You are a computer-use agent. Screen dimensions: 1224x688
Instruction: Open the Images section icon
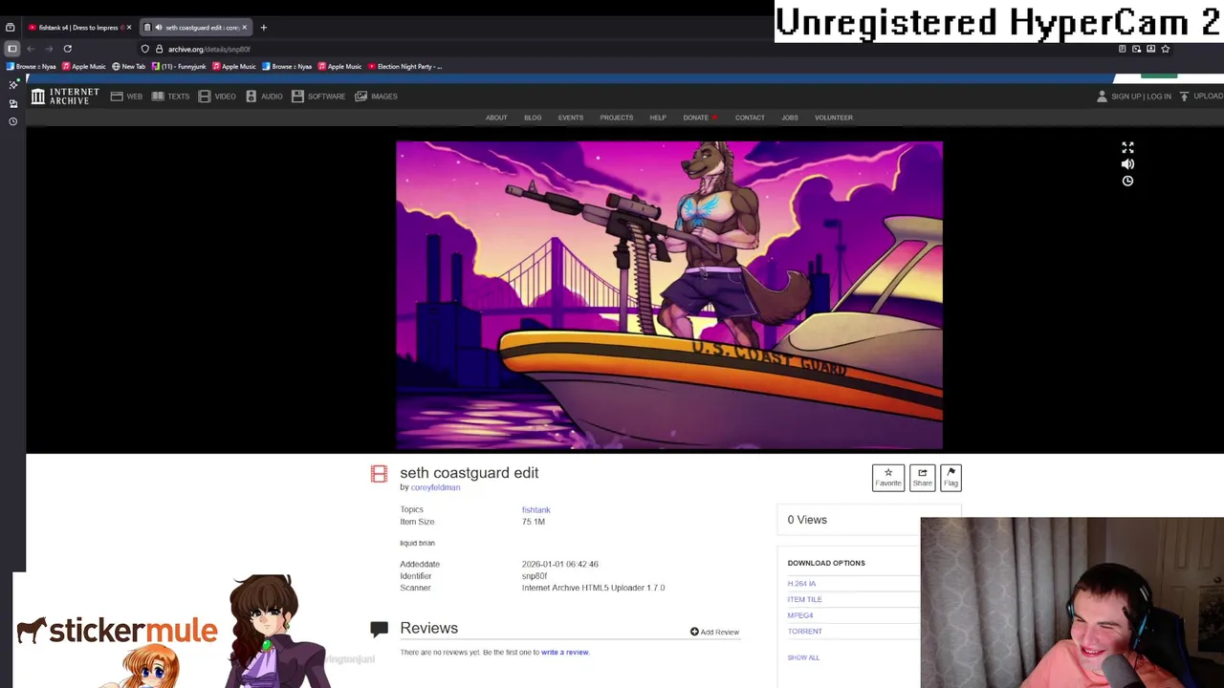[361, 97]
